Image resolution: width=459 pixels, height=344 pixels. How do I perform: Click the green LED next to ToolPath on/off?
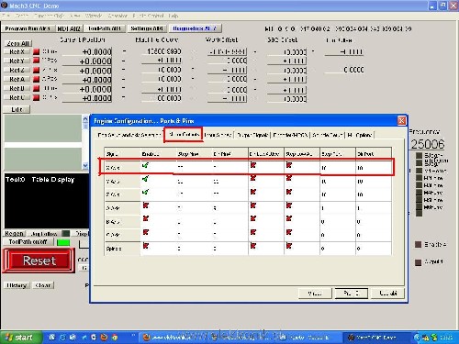coord(63,242)
